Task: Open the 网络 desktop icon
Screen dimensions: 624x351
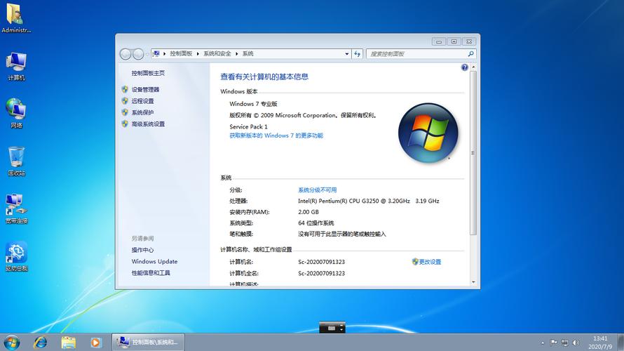Action: click(x=16, y=113)
